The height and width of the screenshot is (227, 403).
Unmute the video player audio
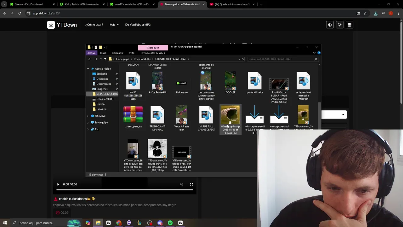(x=181, y=184)
